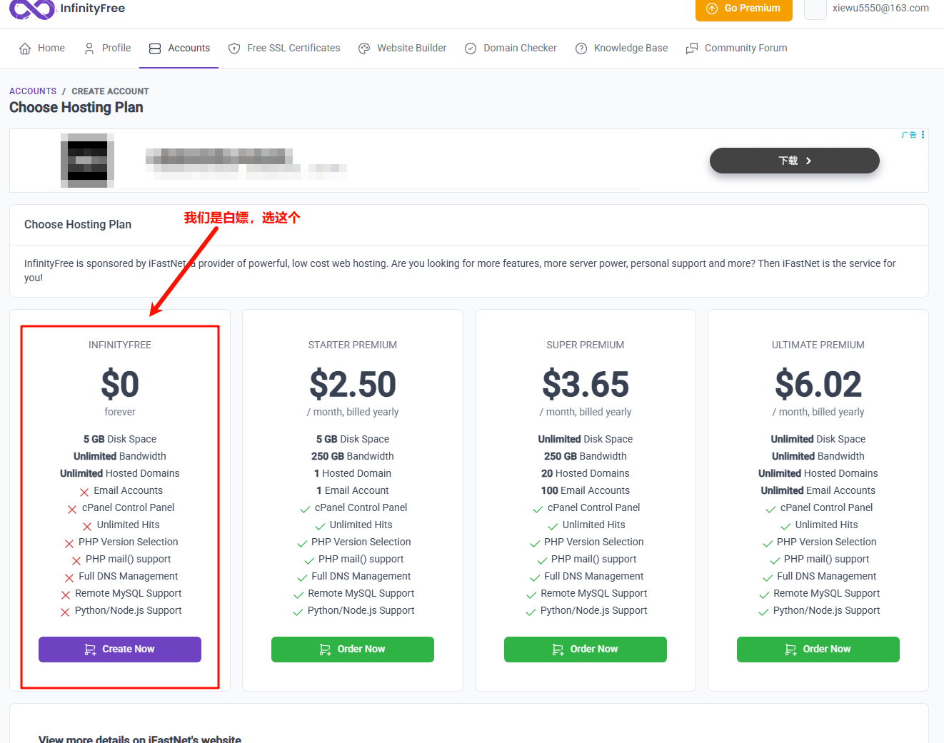Go to the Knowledge Base menu item

[630, 49]
